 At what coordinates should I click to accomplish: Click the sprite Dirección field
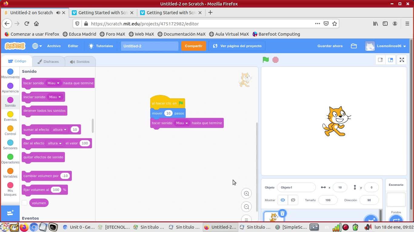click(x=369, y=200)
